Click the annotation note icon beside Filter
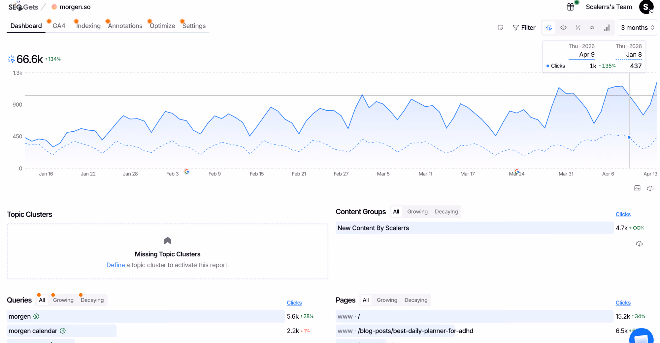 [x=500, y=28]
